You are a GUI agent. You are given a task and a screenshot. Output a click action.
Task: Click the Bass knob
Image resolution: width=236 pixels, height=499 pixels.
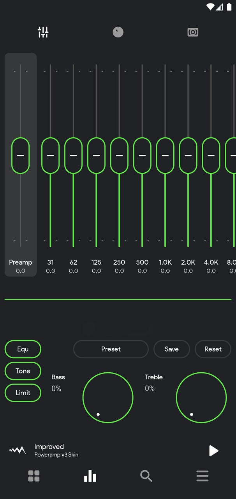tap(108, 398)
